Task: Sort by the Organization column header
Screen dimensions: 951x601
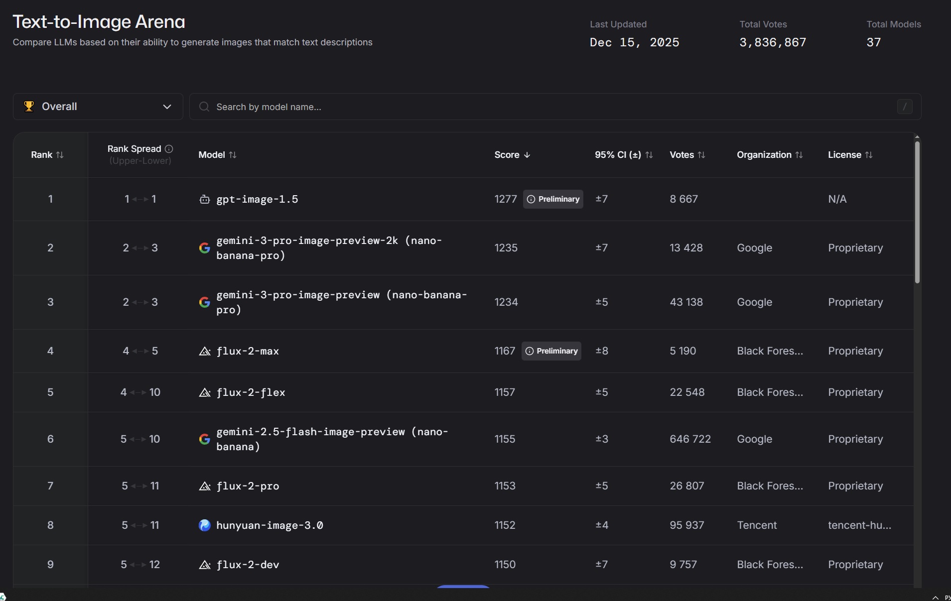Action: pos(770,155)
